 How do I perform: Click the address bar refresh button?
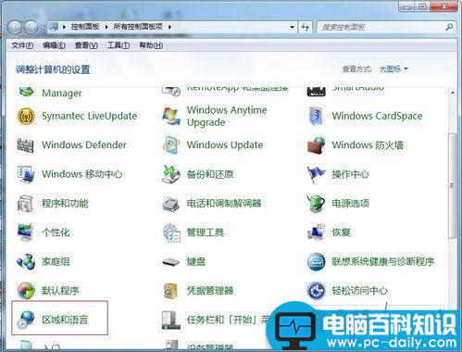click(306, 27)
